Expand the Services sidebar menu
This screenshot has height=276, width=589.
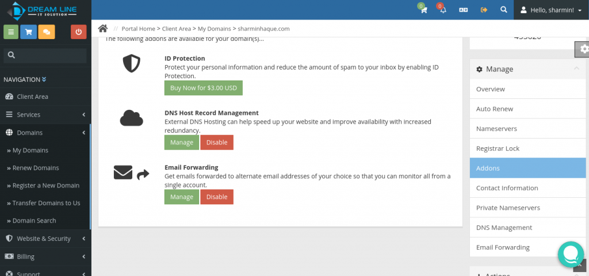point(45,114)
